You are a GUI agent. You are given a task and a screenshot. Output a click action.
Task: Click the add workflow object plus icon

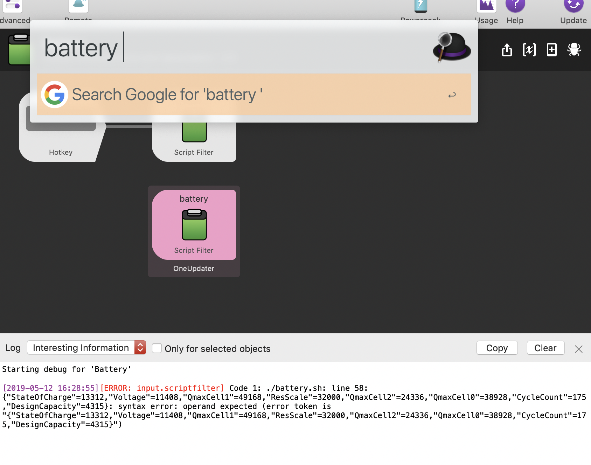click(x=552, y=50)
